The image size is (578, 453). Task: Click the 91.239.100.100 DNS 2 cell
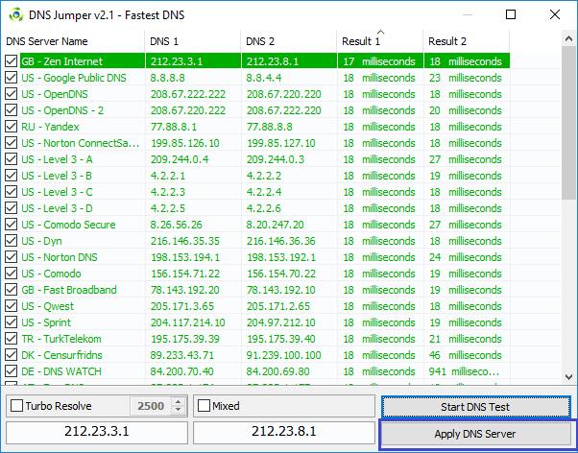click(x=284, y=355)
